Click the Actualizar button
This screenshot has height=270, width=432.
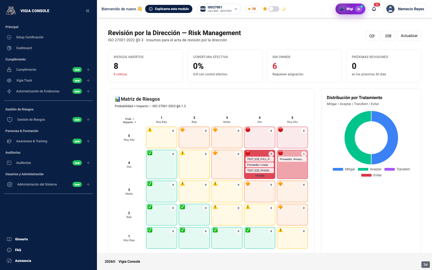[x=409, y=36]
